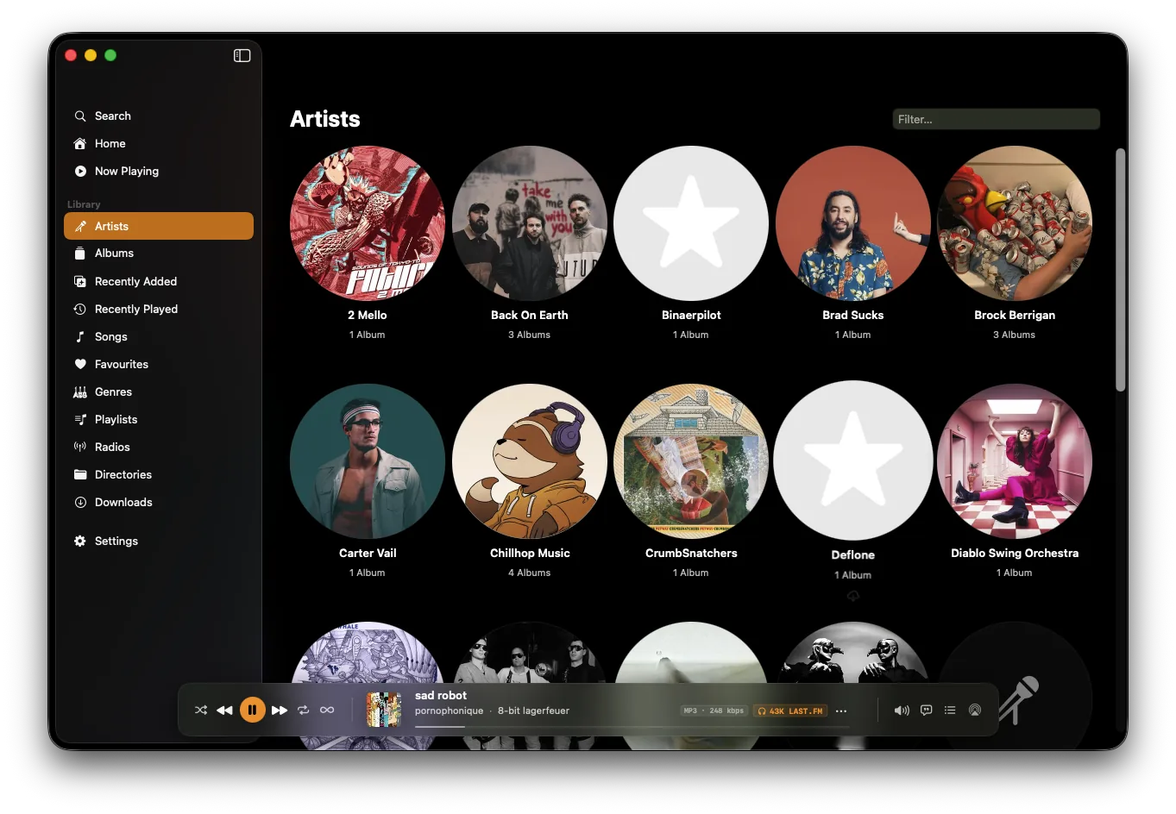1176x814 pixels.
Task: Open the Chillhop Music raccoon artwork
Action: pyautogui.click(x=530, y=461)
